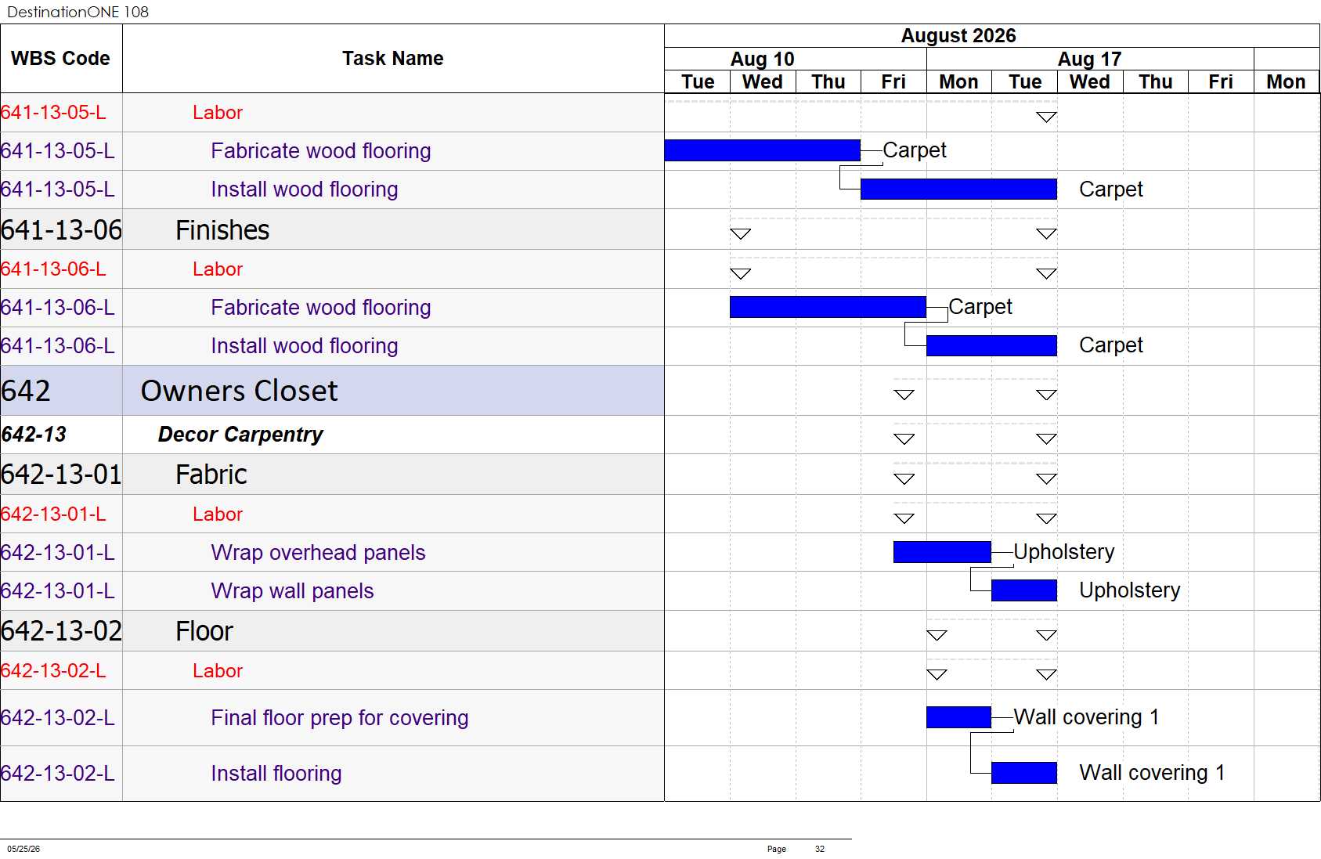Viewport: 1321px width, 859px height.
Task: Click the Task Name column header
Action: tap(393, 59)
